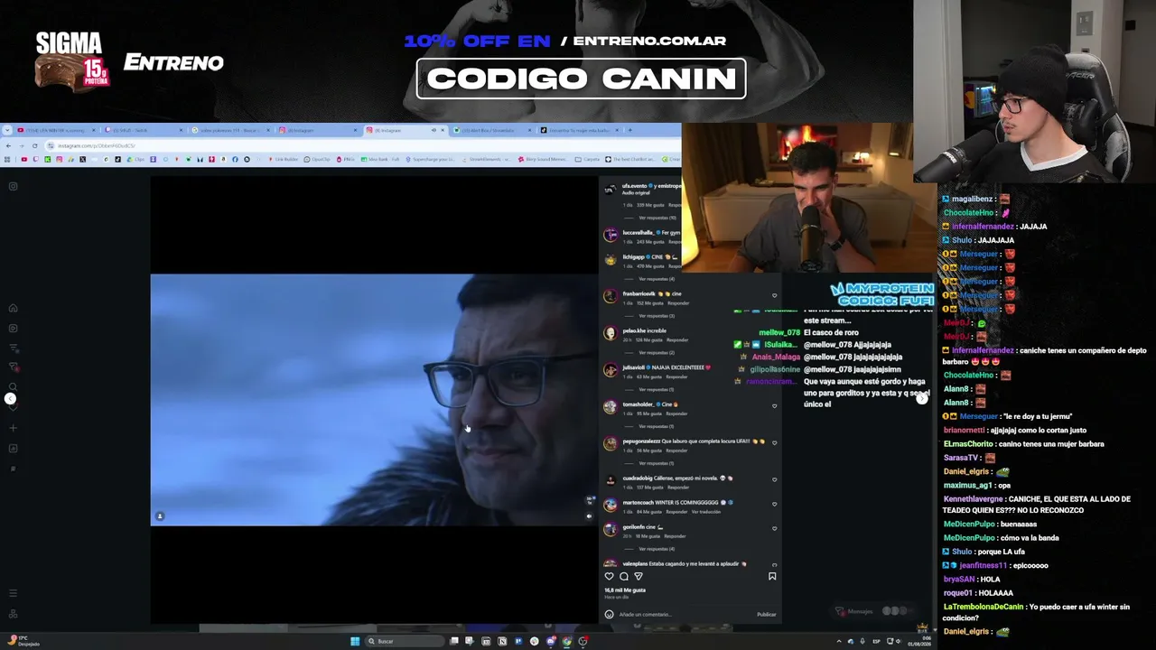Image resolution: width=1156 pixels, height=650 pixels.
Task: Open cuadradobig's profile avatar
Action: (611, 481)
